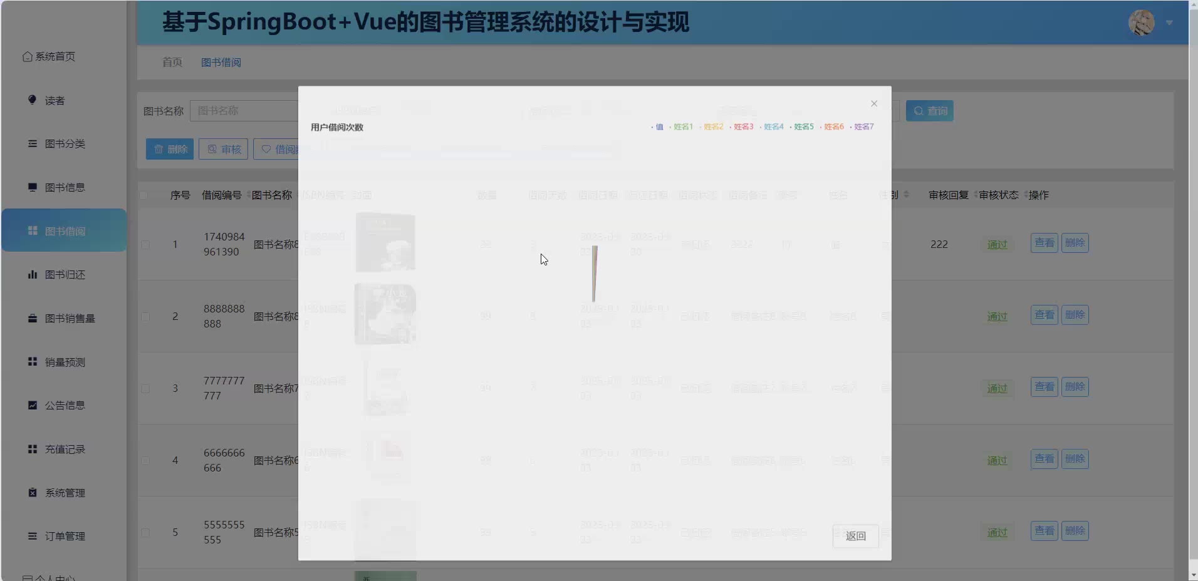The height and width of the screenshot is (581, 1198).
Task: Hide the 姓名7 series via the legend
Action: point(862,126)
